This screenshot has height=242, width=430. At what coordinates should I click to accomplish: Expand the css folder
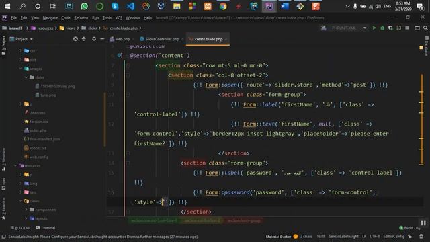coord(21,51)
